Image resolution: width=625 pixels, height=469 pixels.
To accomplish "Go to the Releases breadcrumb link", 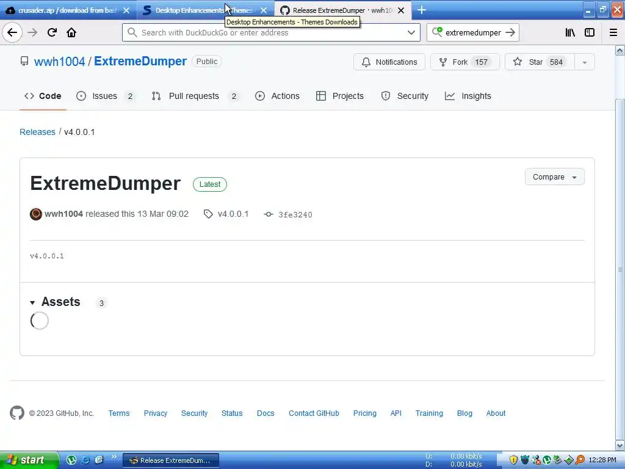I will [x=37, y=132].
